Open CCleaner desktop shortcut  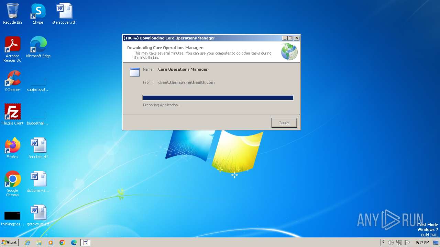pos(12,81)
